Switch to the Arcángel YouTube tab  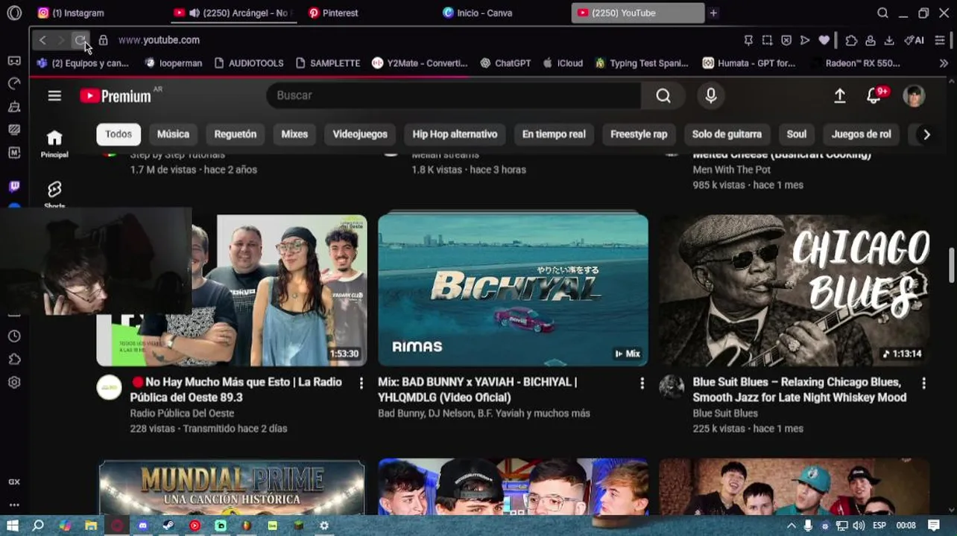(x=234, y=13)
